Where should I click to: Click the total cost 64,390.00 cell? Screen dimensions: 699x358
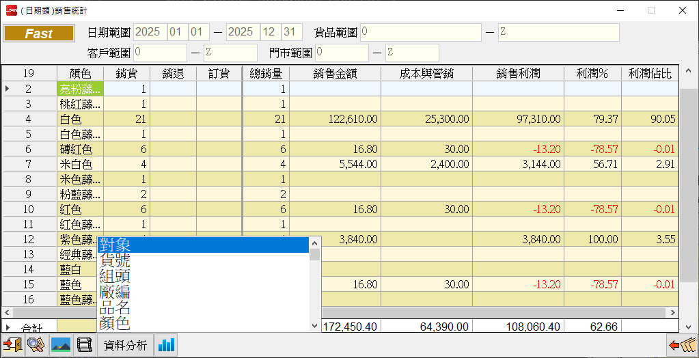[x=426, y=327]
